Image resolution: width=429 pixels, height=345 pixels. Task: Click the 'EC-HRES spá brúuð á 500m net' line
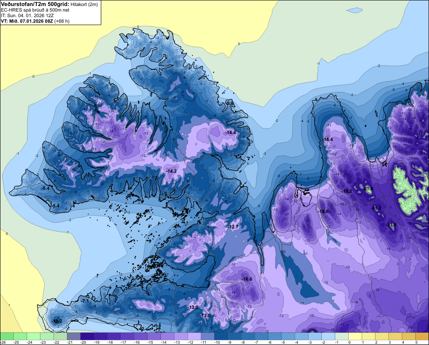(x=35, y=10)
